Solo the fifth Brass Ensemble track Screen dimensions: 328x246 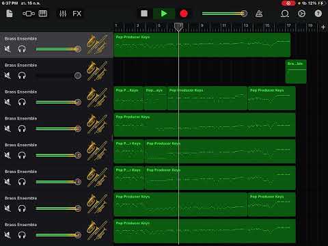[22, 155]
